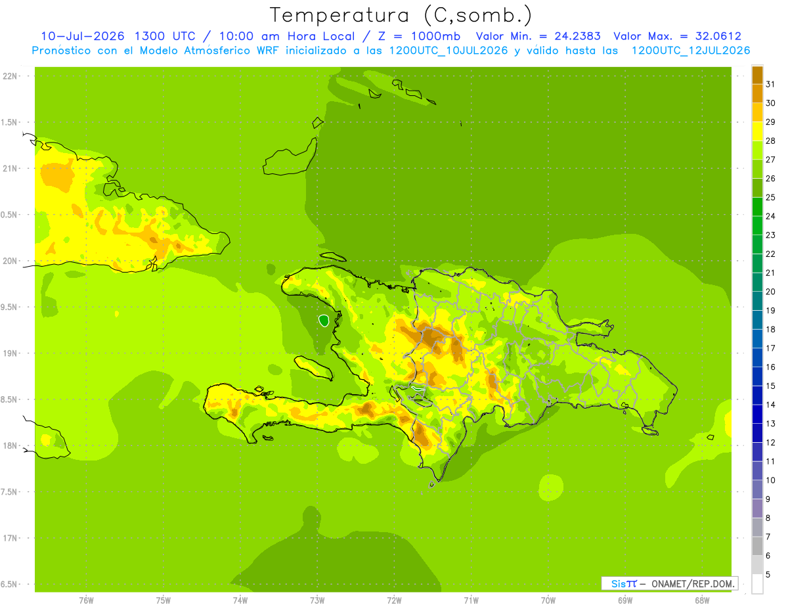
Task: Click the color scale label '5'
Action: (768, 575)
